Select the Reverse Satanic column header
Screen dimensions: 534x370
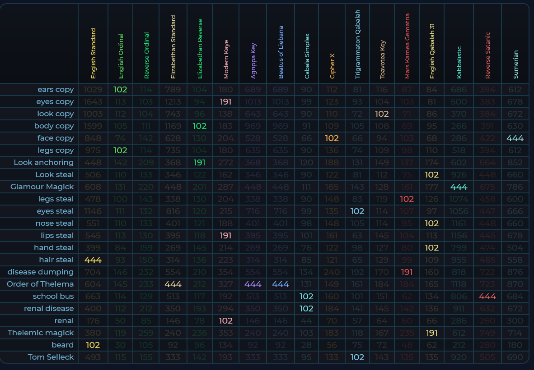[x=487, y=55]
